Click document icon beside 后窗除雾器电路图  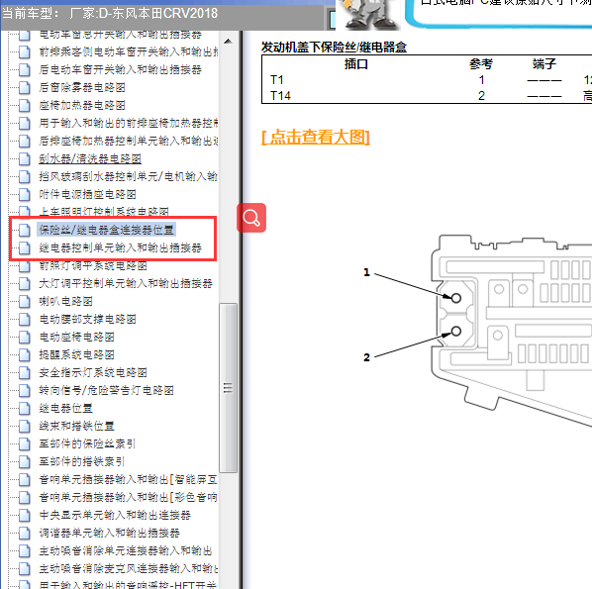[24, 87]
